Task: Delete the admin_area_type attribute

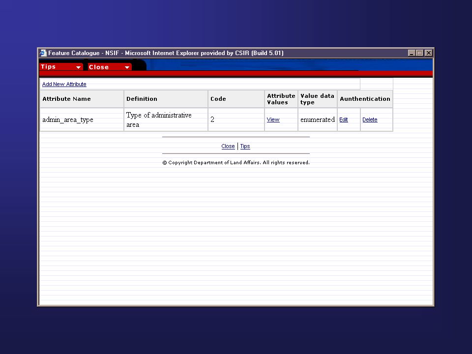Action: (370, 119)
